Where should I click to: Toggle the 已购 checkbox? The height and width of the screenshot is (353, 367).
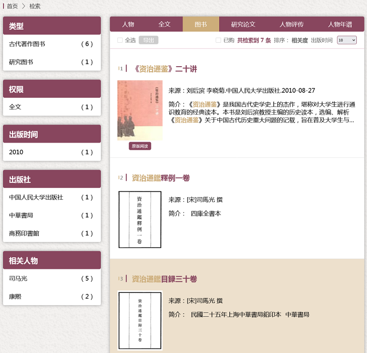pos(218,40)
